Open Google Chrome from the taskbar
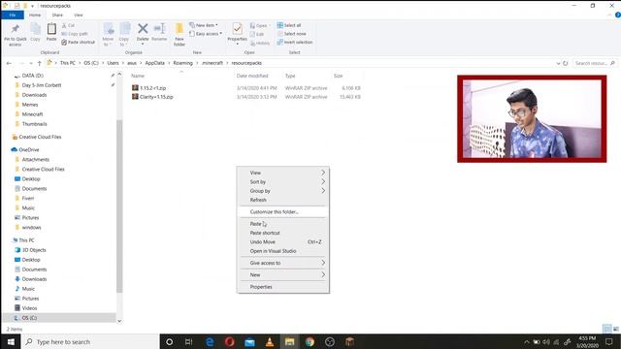 [310, 341]
